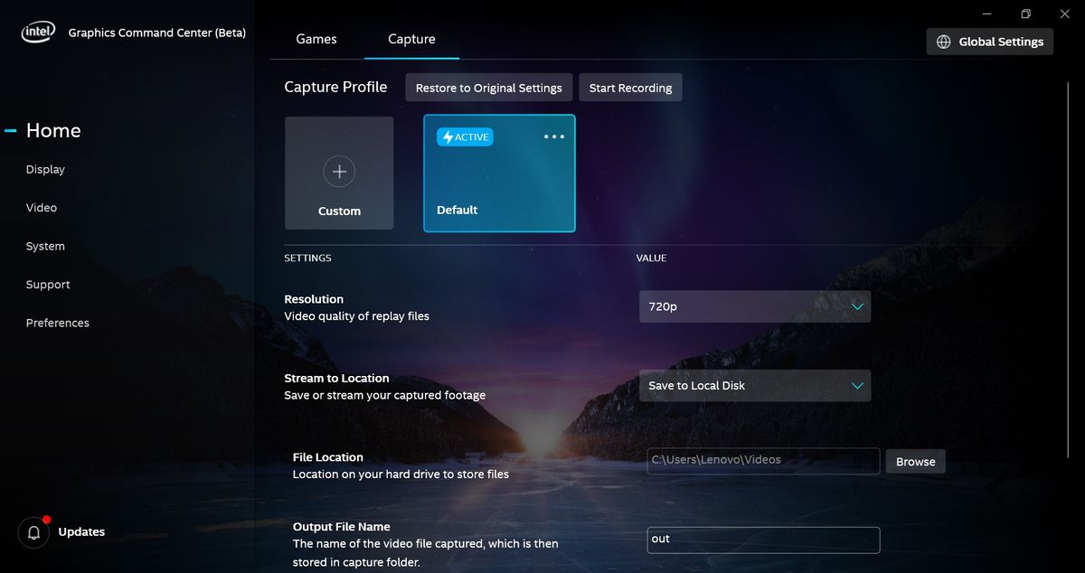Select the Capture tab
This screenshot has height=573, width=1085.
pos(411,39)
